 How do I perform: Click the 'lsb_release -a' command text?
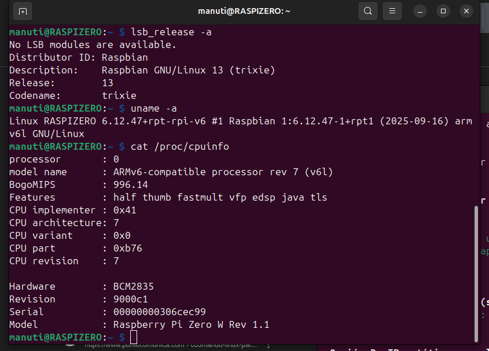171,32
